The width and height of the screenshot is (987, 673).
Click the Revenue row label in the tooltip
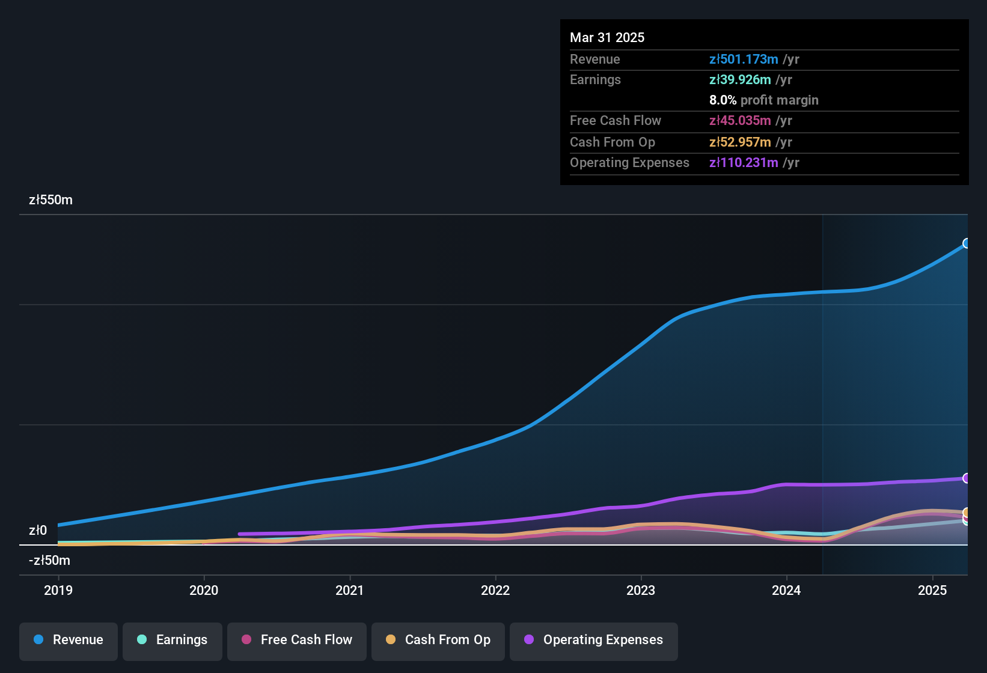point(595,59)
